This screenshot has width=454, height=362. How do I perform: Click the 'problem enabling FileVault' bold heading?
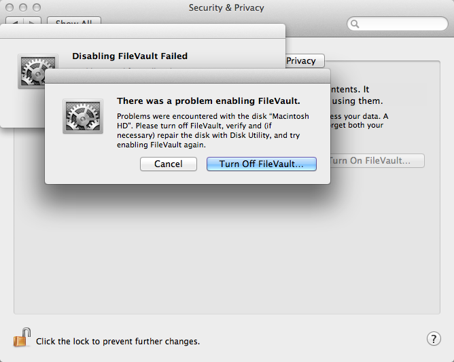[209, 101]
